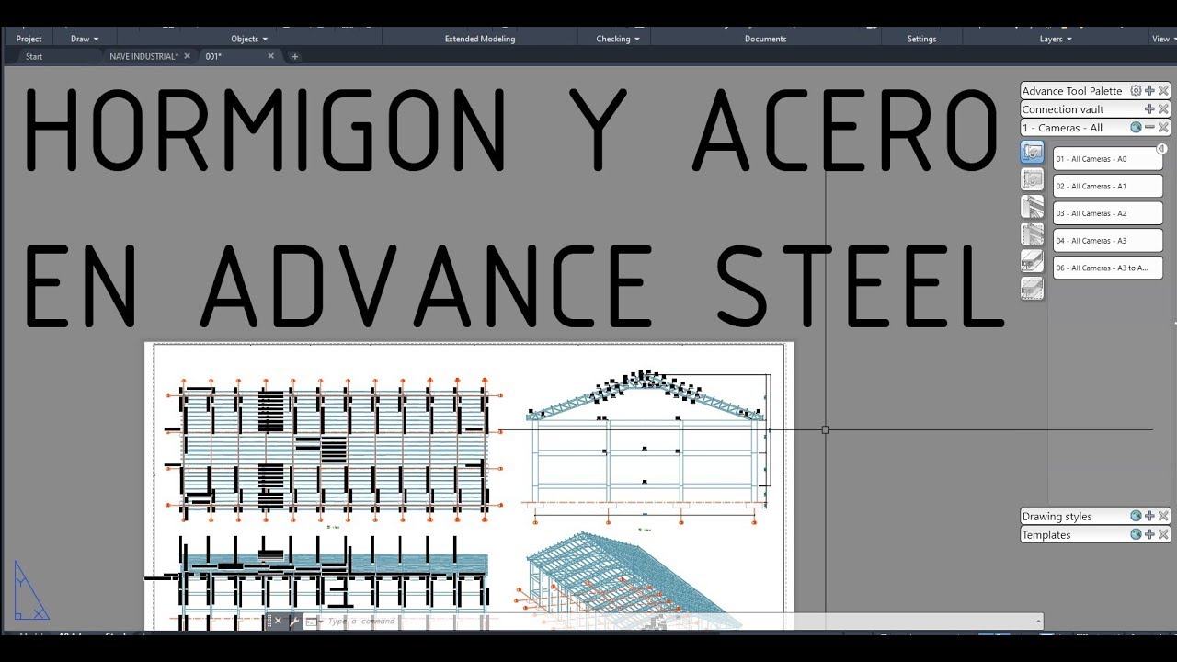This screenshot has width=1177, height=662.
Task: Choose 04 - All Cameras - A3 style
Action: point(1107,241)
